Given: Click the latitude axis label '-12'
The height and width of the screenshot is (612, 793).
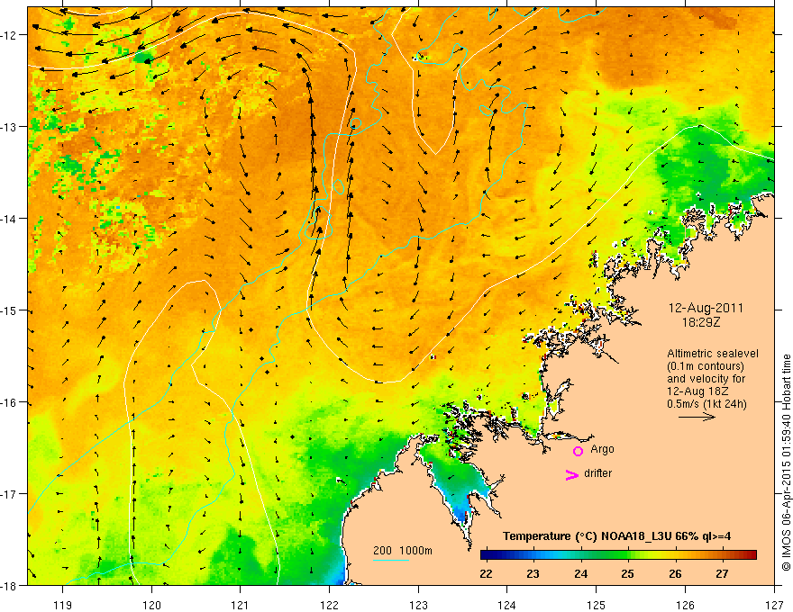Looking at the screenshot, I should 10,35.
